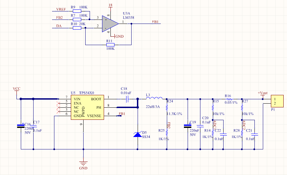The width and height of the screenshot is (287, 175).
Task: Click the L3 designator text
Action: [x=148, y=95]
